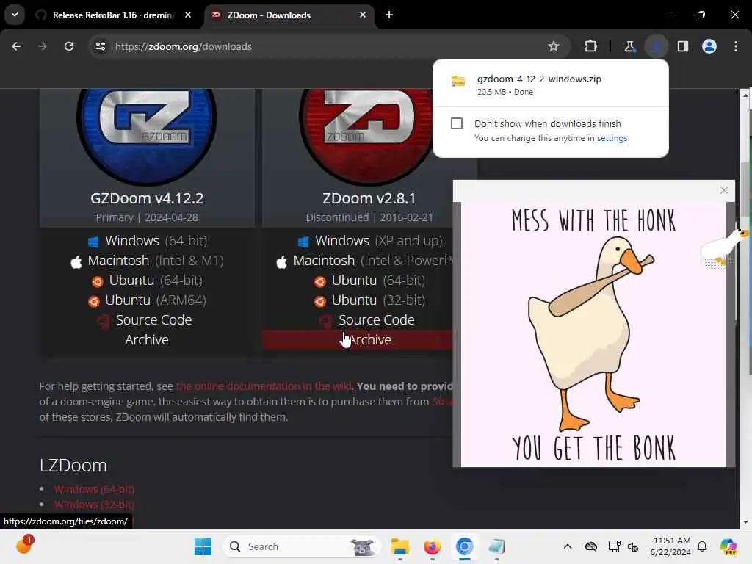Click the scrollbar down arrow

point(745,522)
